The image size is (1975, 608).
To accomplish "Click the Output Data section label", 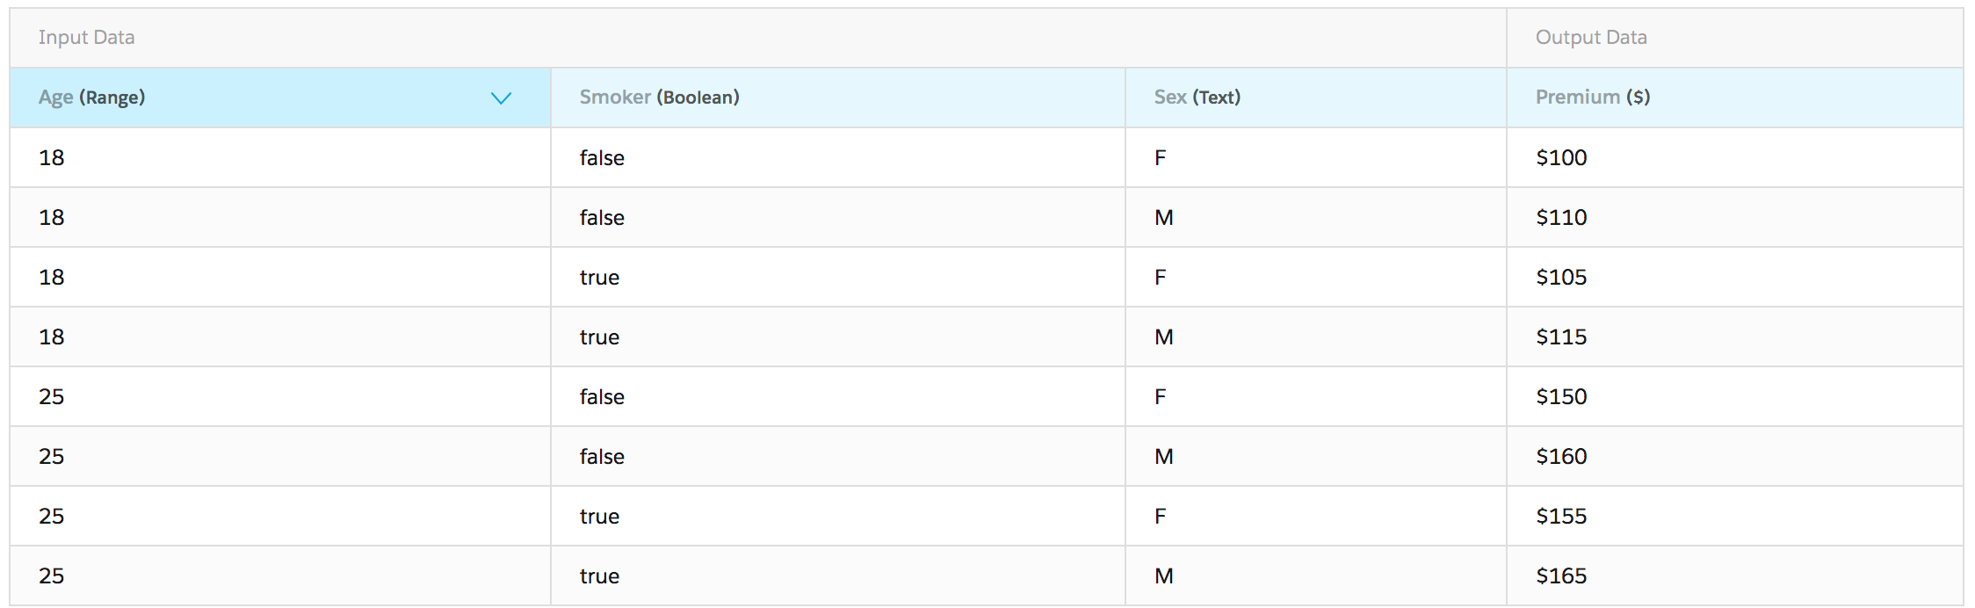I will click(x=1591, y=37).
